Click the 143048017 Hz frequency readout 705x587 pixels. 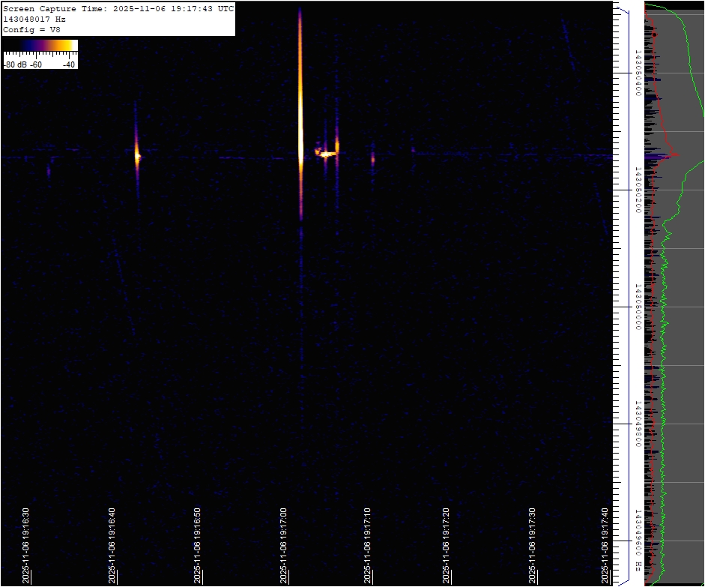pyautogui.click(x=34, y=19)
